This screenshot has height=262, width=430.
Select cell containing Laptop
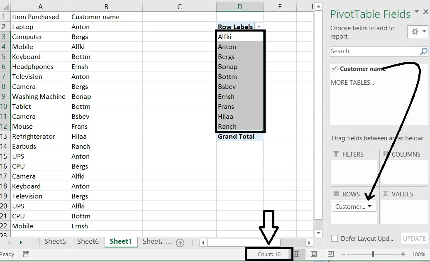click(40, 27)
